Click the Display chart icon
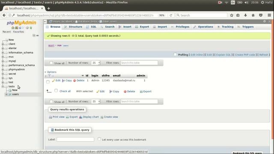The height and width of the screenshot is (154, 274). coord(80,117)
